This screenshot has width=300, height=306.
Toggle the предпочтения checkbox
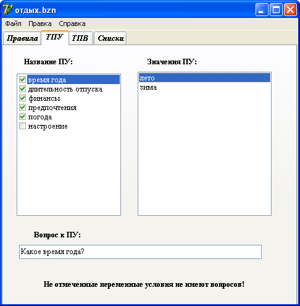pos(22,108)
